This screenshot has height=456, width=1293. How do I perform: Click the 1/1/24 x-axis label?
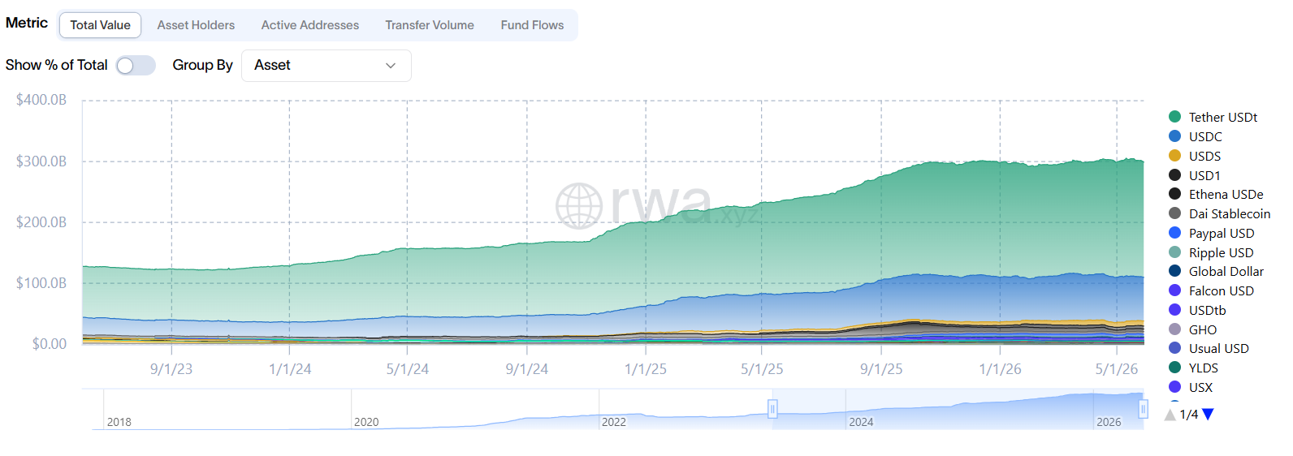(290, 369)
